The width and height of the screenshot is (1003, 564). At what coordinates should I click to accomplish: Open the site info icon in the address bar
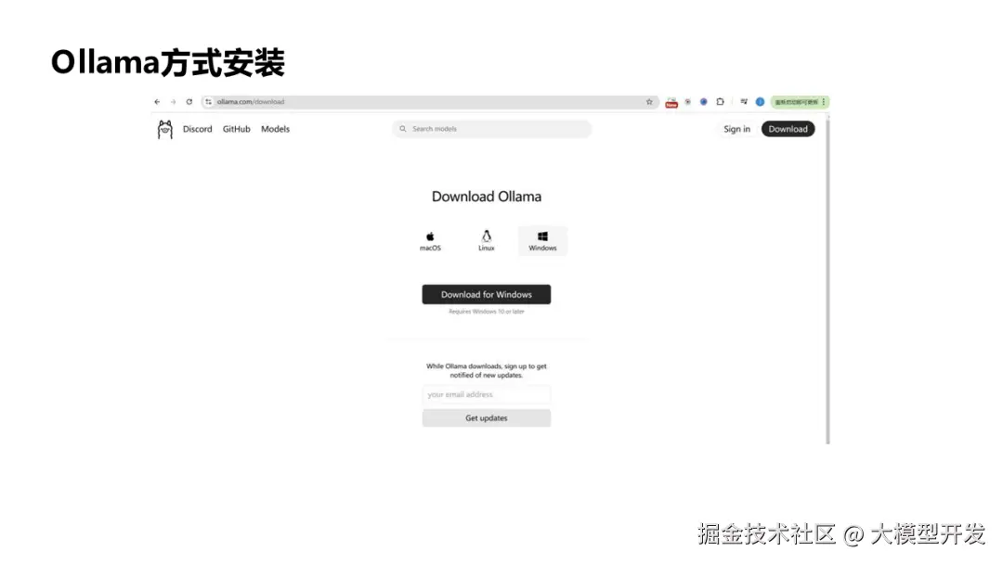209,101
